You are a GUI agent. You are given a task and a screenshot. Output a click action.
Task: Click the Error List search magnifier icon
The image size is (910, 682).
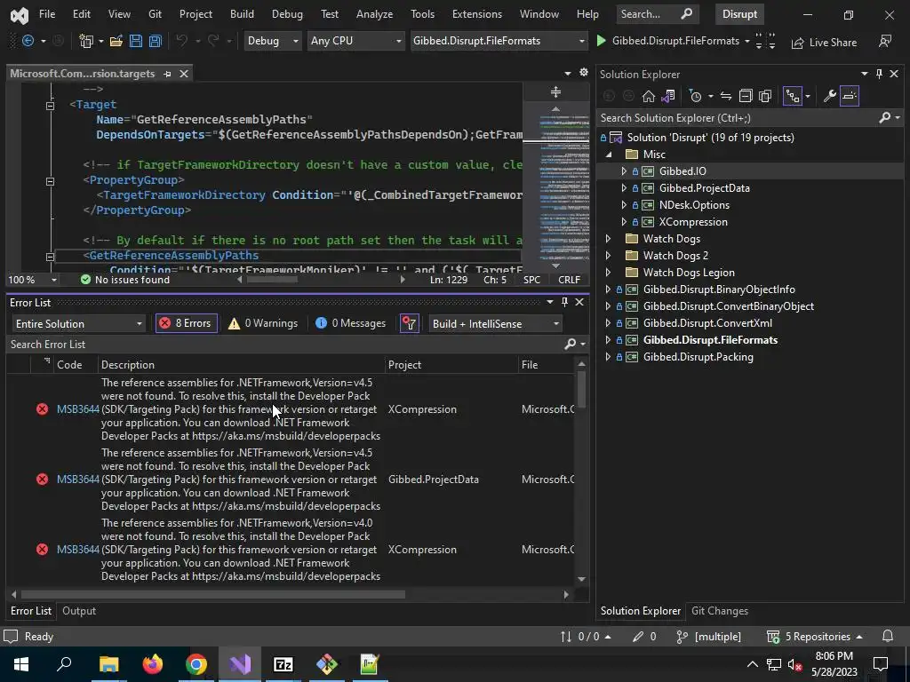(x=571, y=344)
